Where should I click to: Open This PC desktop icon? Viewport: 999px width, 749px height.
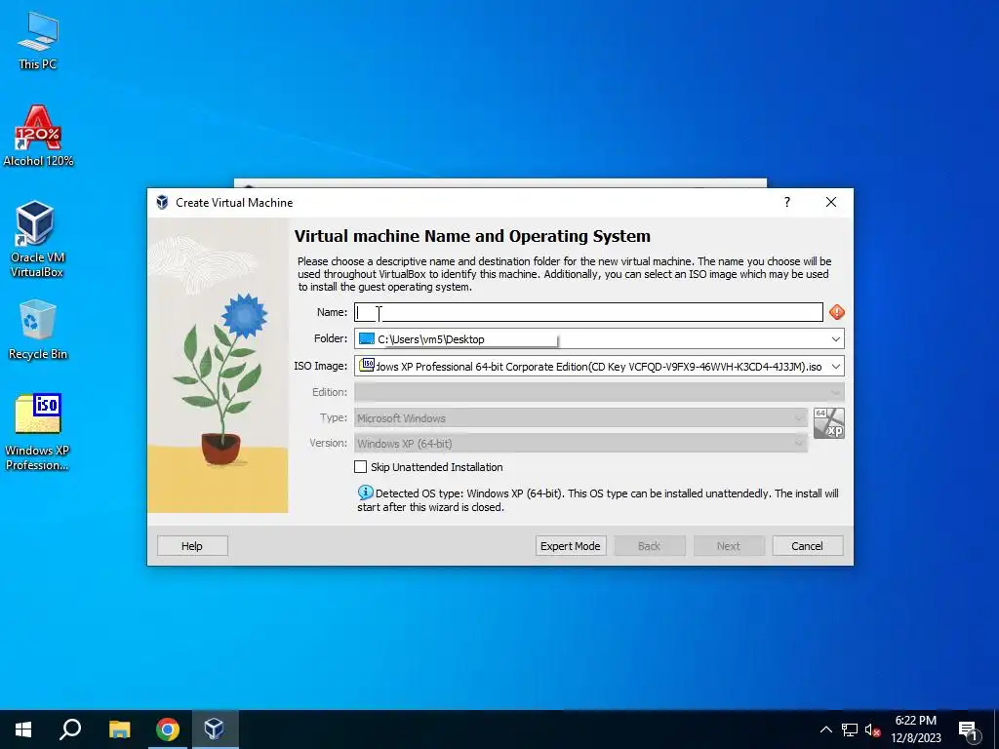click(x=38, y=40)
